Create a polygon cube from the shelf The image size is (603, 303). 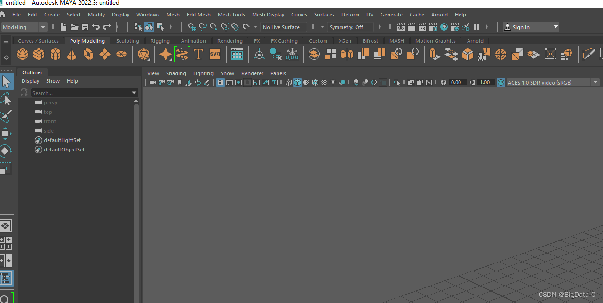click(39, 55)
